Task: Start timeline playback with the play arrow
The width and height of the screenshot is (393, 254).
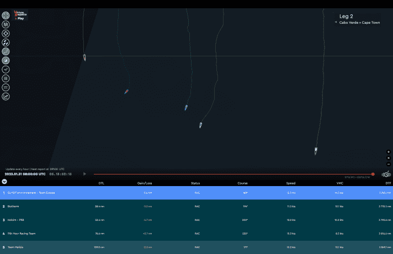Action: tap(84, 174)
